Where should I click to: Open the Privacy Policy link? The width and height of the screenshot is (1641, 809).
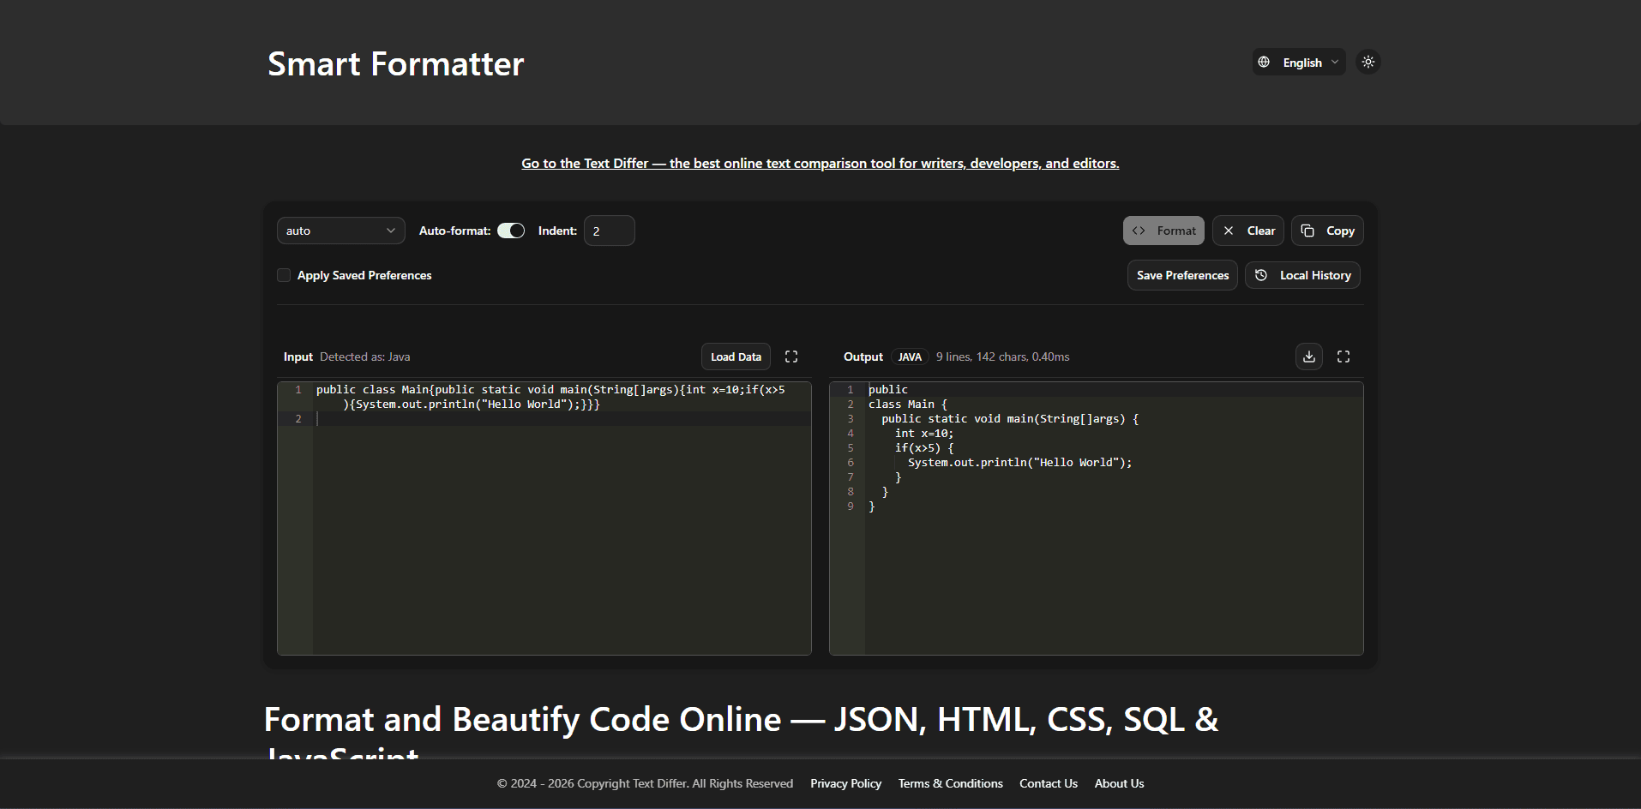845,783
